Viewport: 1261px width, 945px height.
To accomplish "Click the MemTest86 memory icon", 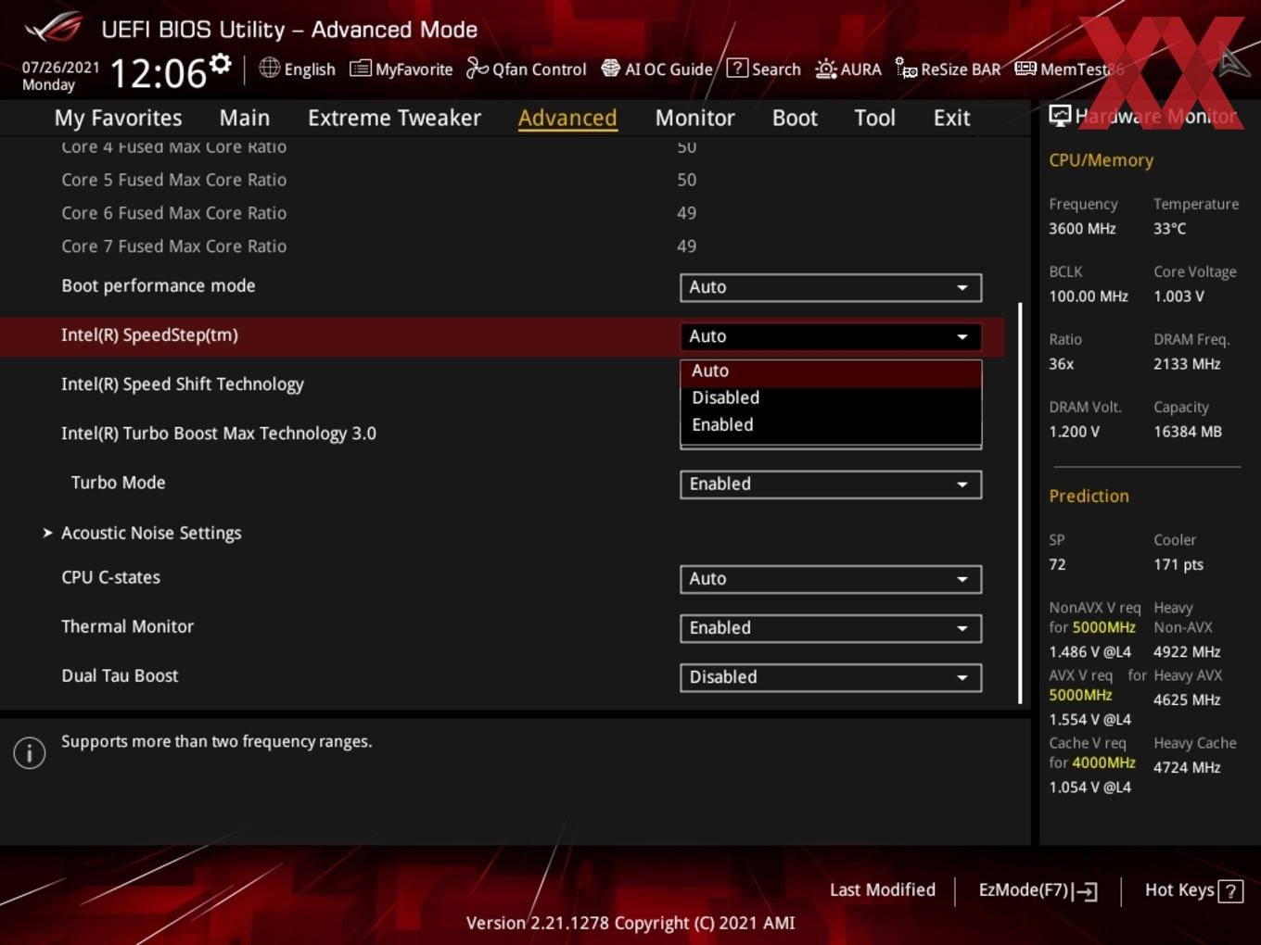I will [1025, 69].
